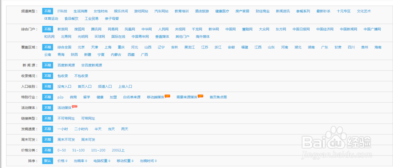Select 不限 in the 入口级别 row

[x=48, y=87]
